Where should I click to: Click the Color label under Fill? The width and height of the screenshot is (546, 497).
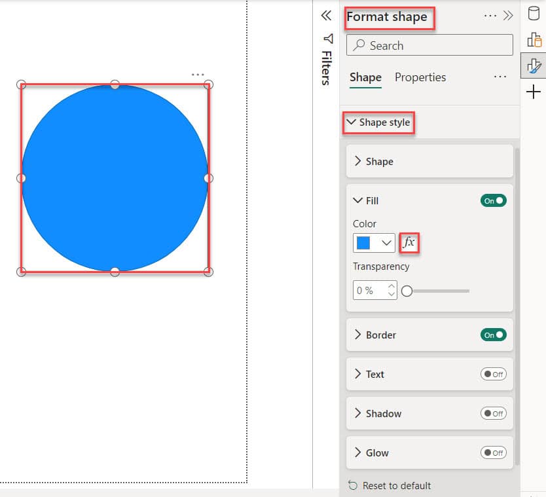pyautogui.click(x=365, y=223)
